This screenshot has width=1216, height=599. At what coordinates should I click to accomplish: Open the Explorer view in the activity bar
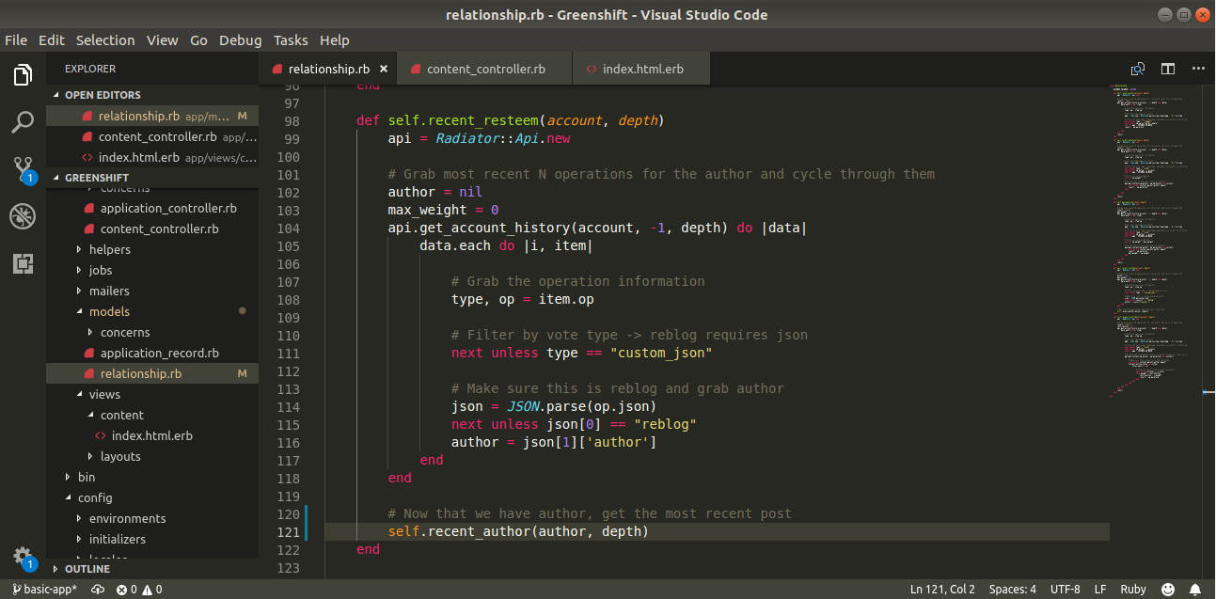pos(23,74)
